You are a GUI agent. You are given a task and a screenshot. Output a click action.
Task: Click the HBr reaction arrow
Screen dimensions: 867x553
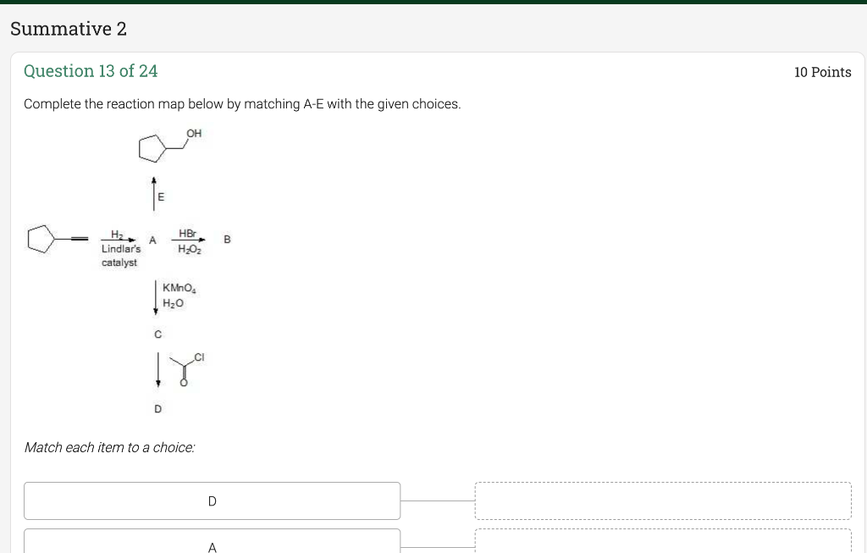(x=188, y=240)
